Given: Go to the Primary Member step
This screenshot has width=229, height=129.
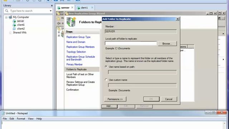Looking at the screenshot, I should pos(74,64).
